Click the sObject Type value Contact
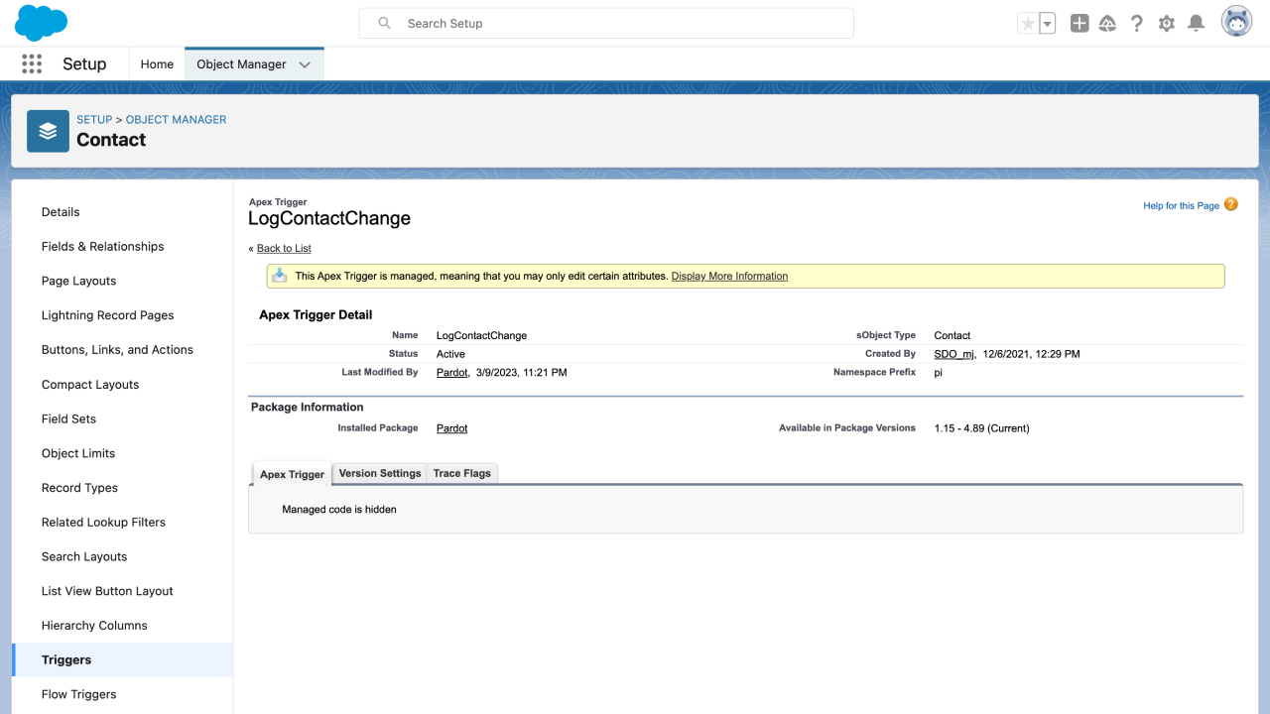The height and width of the screenshot is (714, 1270). [952, 335]
